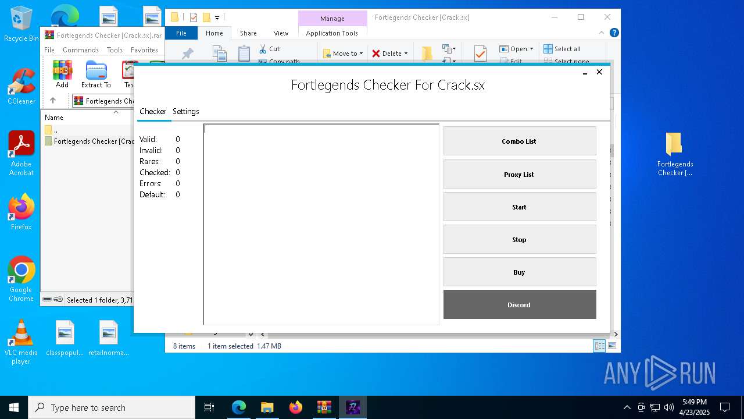
Task: Click WinRAR Extract To icon
Action: coord(96,74)
